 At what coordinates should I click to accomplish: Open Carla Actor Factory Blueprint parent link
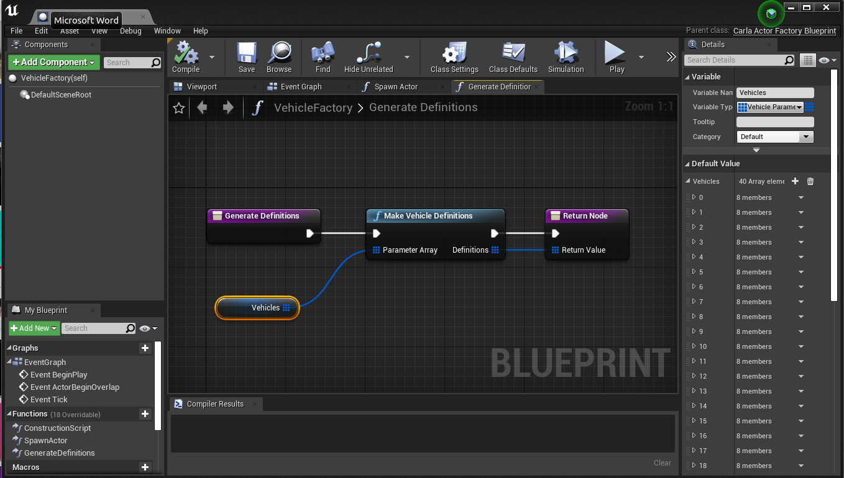(x=784, y=30)
